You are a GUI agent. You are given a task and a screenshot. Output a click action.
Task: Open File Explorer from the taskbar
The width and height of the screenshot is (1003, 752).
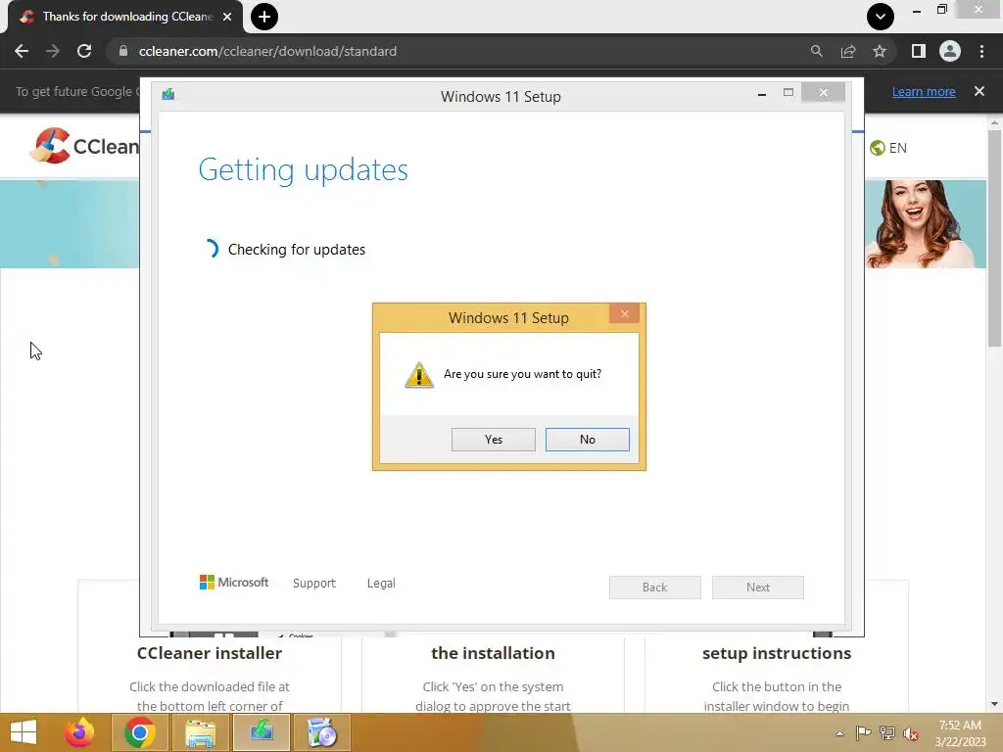pyautogui.click(x=200, y=732)
